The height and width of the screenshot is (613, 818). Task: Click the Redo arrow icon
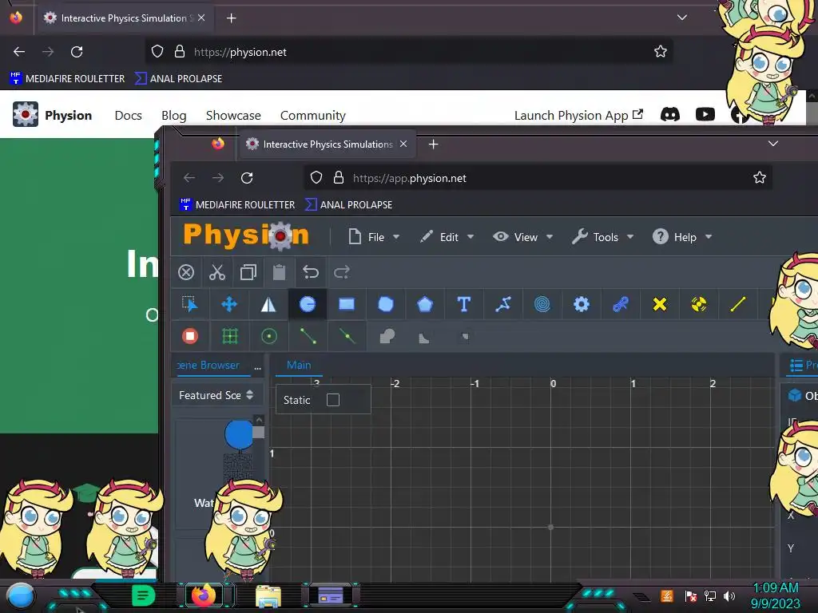click(342, 272)
